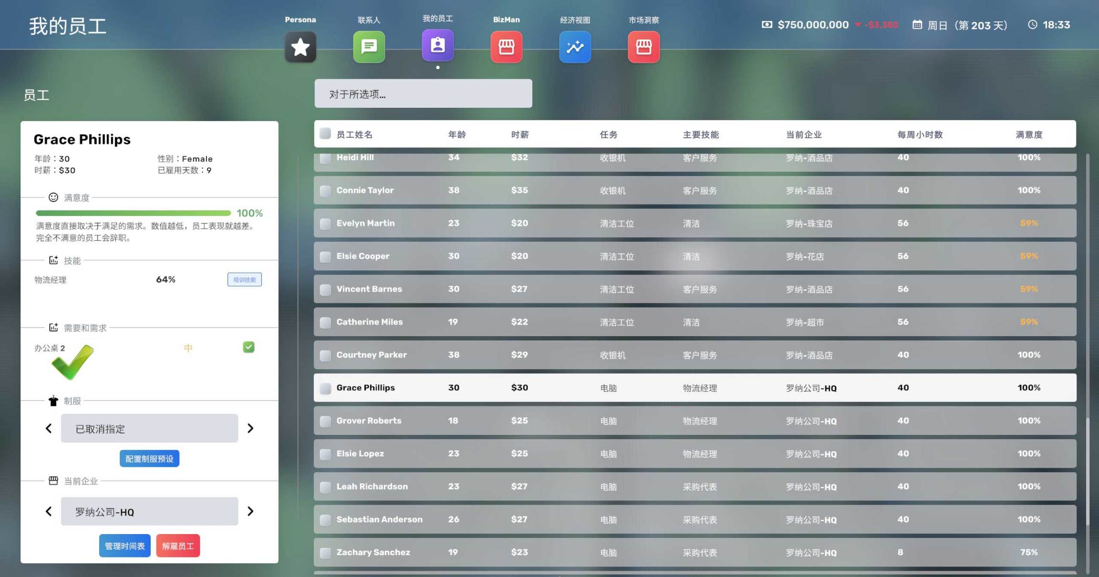The height and width of the screenshot is (577, 1099).
Task: Click previous arrow for 当前企业 selector
Action: click(x=49, y=511)
